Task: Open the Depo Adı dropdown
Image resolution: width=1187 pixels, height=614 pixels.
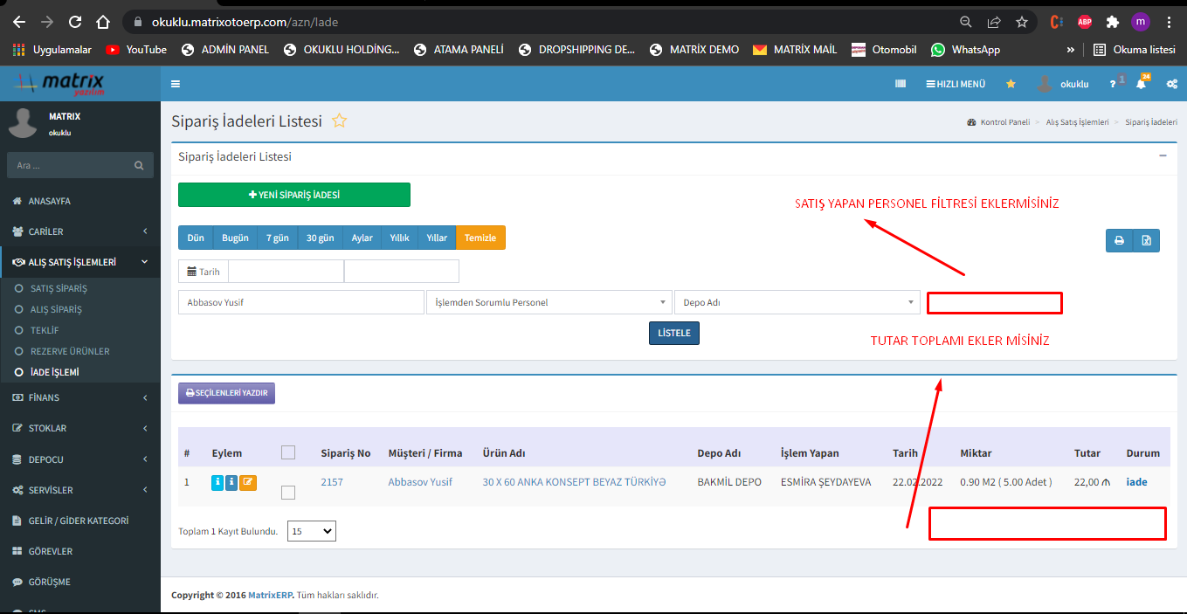Action: coord(797,303)
